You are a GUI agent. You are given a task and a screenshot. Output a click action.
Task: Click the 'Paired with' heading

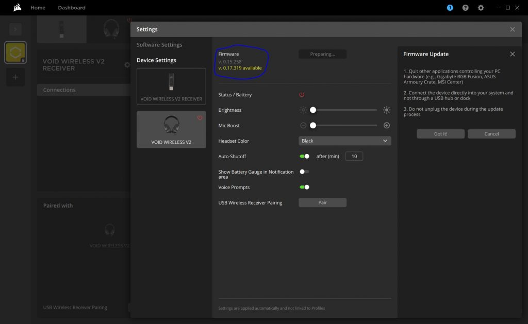tap(58, 206)
